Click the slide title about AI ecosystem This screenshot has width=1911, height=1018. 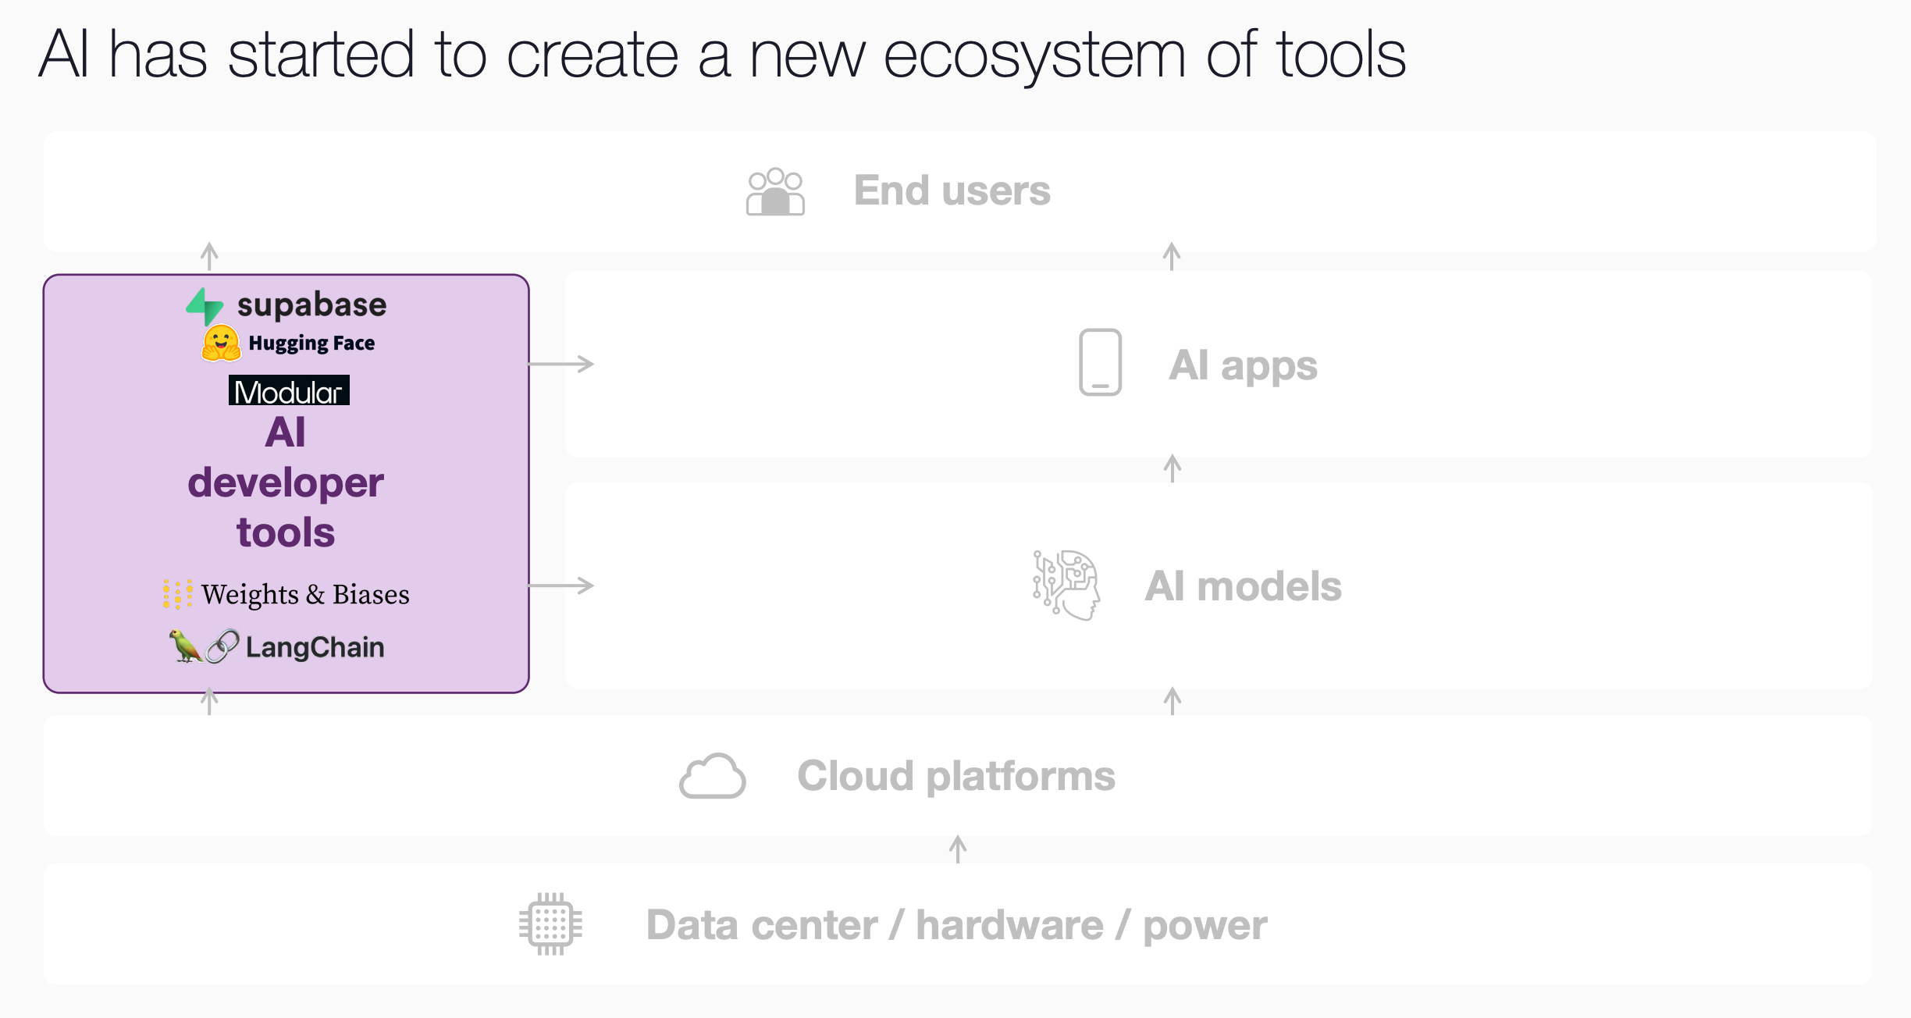coord(722,55)
